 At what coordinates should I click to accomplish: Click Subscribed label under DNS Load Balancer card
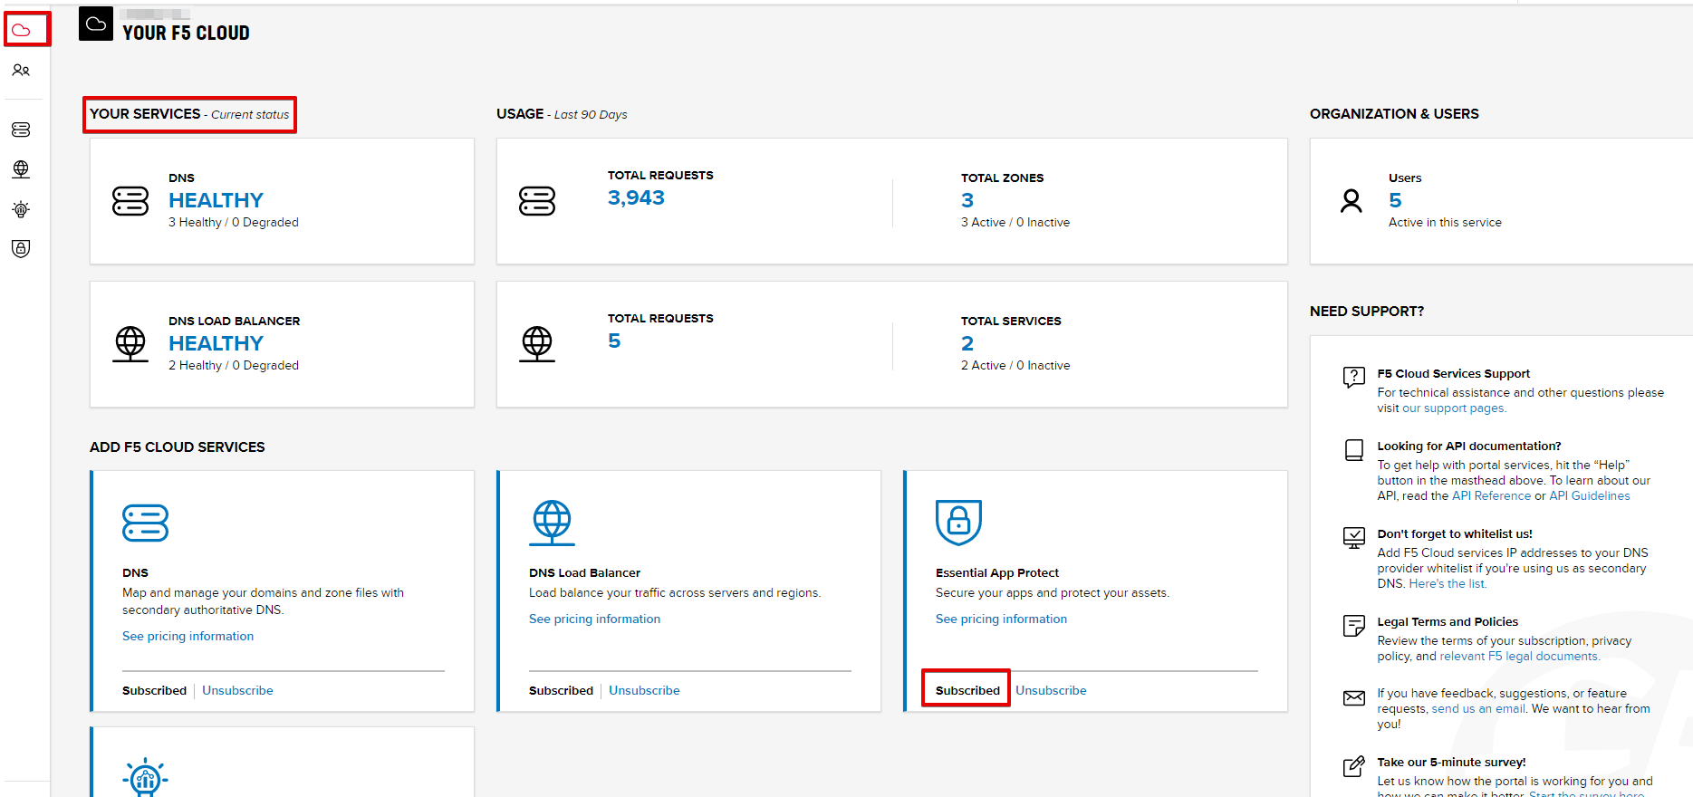pyautogui.click(x=561, y=690)
